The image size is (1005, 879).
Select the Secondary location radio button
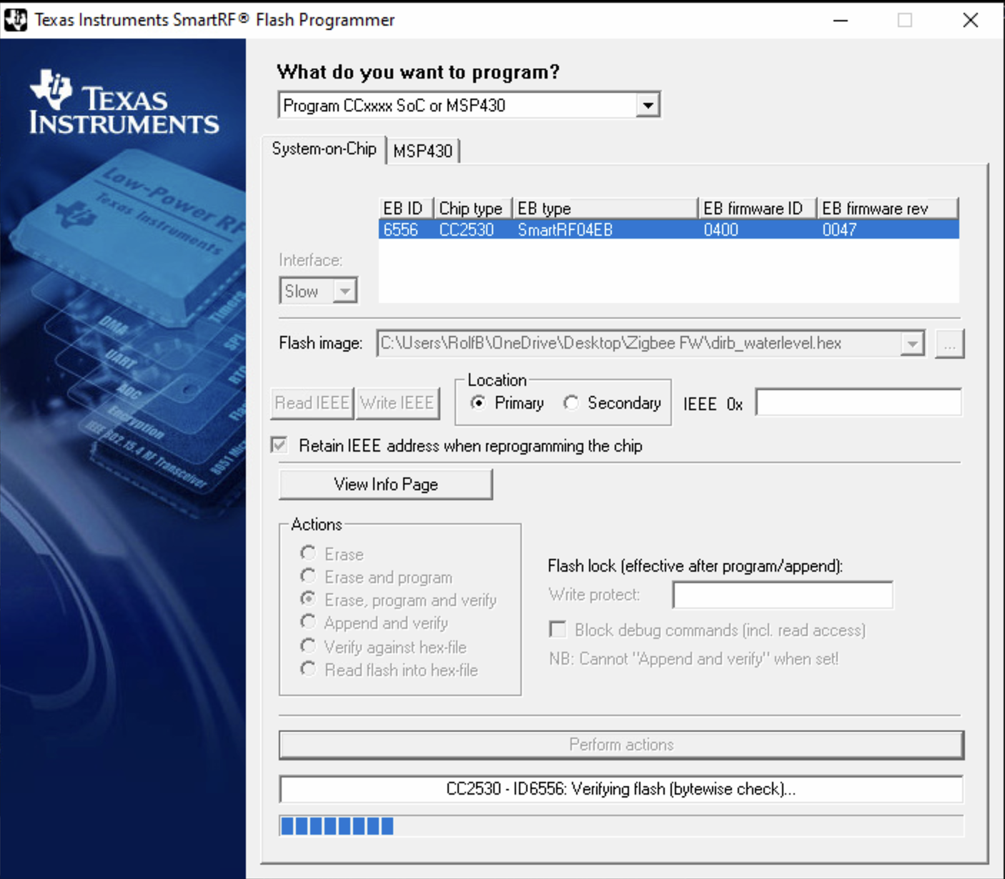(570, 403)
